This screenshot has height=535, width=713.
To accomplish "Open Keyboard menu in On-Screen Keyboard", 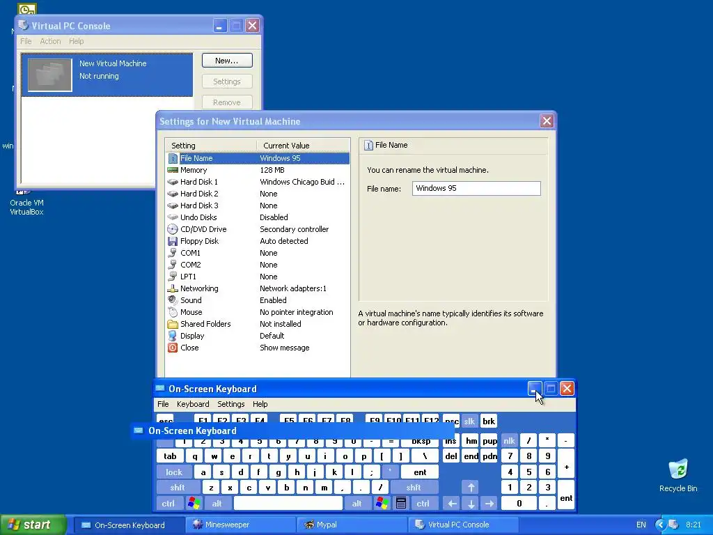I will [x=193, y=404].
